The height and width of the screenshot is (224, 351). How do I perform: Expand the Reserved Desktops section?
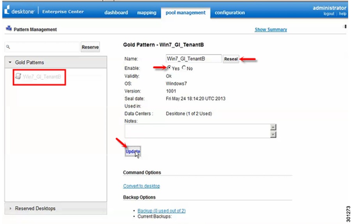coord(10,208)
